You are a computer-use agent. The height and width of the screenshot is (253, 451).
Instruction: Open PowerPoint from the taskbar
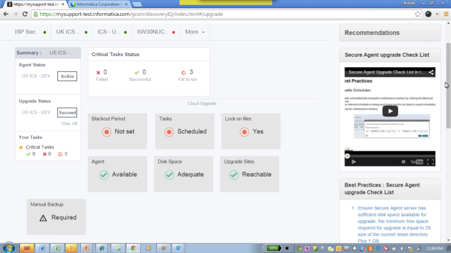click(x=86, y=248)
